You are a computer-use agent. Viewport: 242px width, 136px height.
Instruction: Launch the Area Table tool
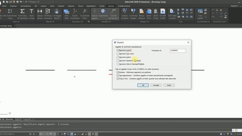coord(67,14)
